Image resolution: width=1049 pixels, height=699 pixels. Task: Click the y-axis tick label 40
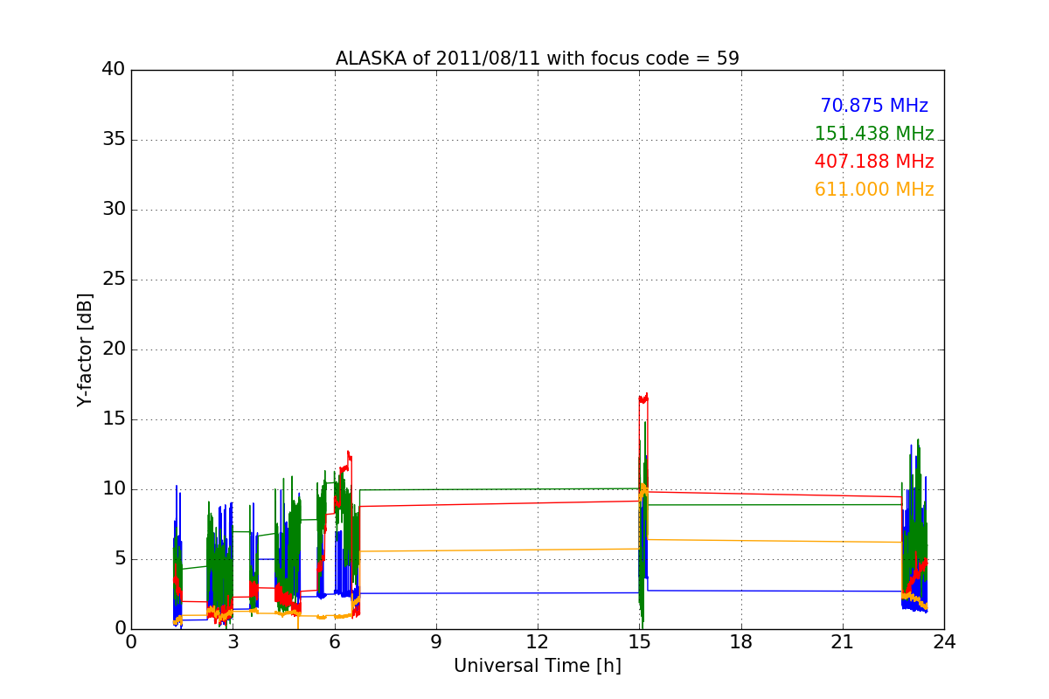pyautogui.click(x=114, y=70)
